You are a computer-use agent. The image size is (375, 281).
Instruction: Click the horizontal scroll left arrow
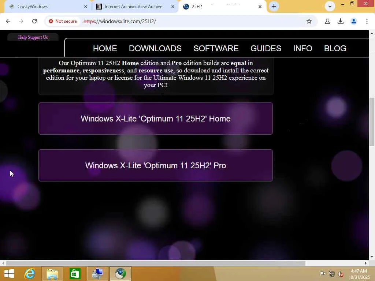pos(3,263)
